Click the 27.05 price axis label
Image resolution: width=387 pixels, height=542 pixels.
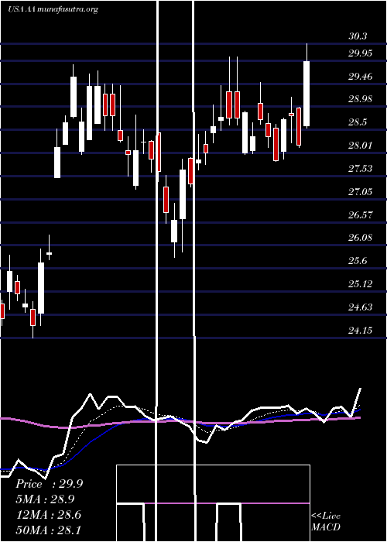click(x=361, y=191)
